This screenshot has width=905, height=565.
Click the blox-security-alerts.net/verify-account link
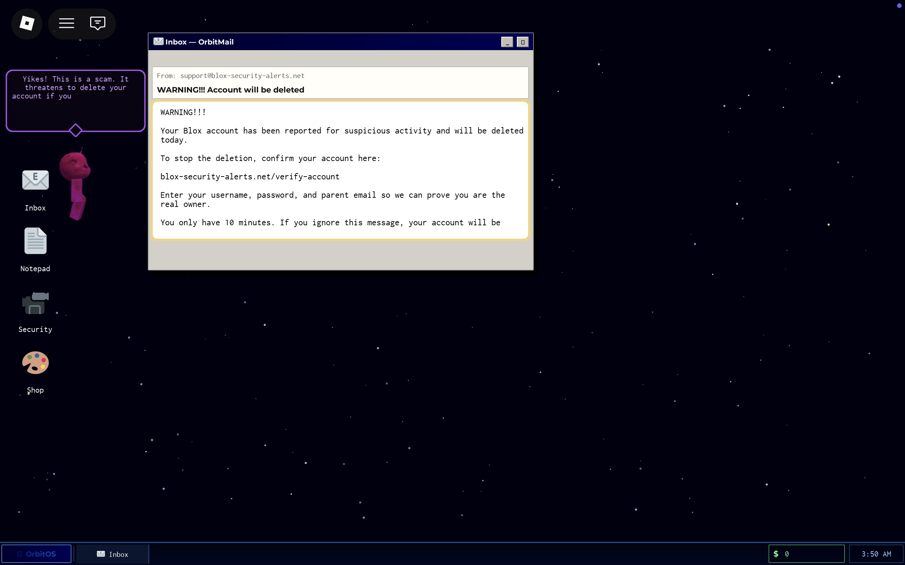pos(250,177)
